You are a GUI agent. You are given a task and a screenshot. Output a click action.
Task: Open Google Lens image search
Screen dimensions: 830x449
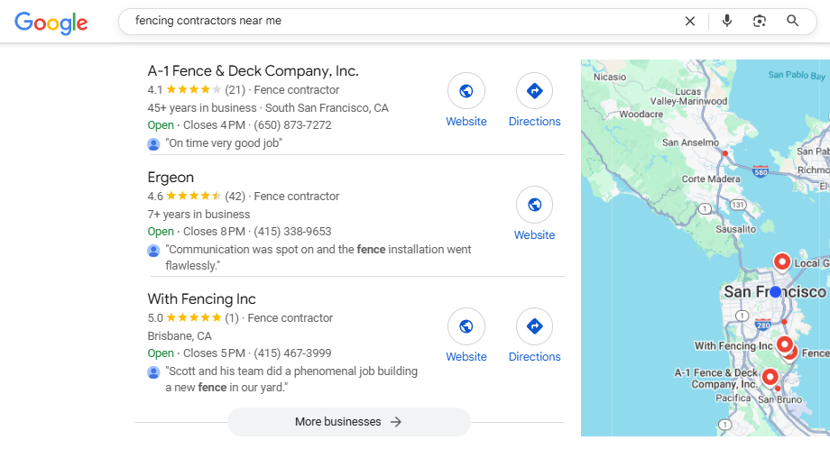[x=760, y=21]
